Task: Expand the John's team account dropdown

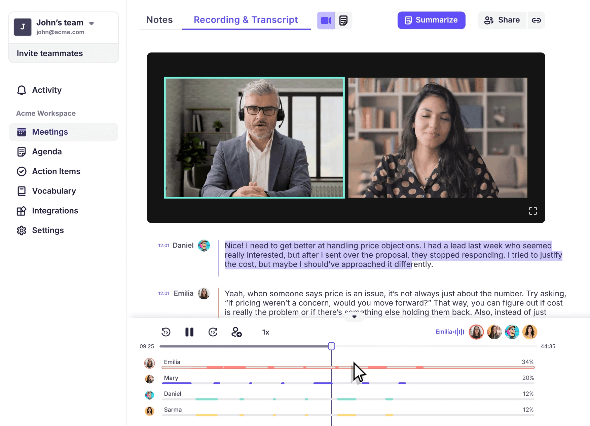Action: 91,24
